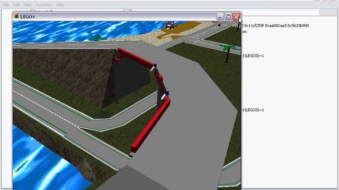Open the File menu in background window
339x190 pixels.
(6, 5)
